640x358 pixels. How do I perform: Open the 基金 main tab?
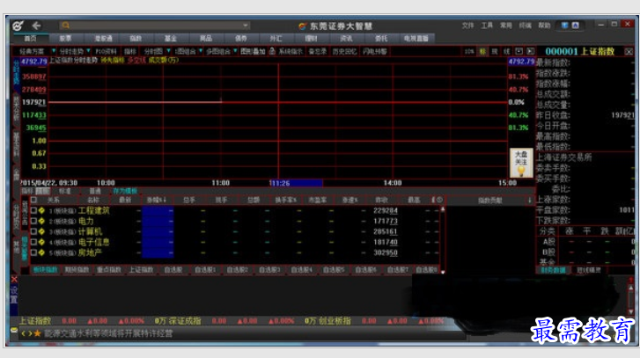[171, 39]
